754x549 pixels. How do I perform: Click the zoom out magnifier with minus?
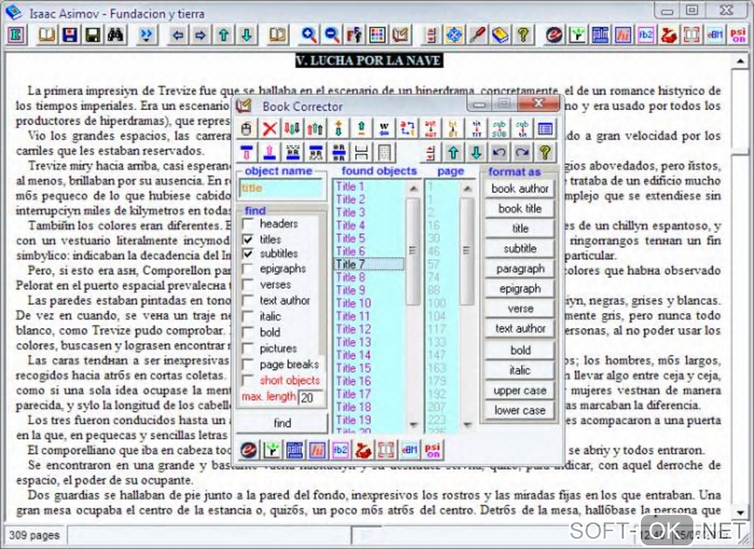(x=331, y=35)
